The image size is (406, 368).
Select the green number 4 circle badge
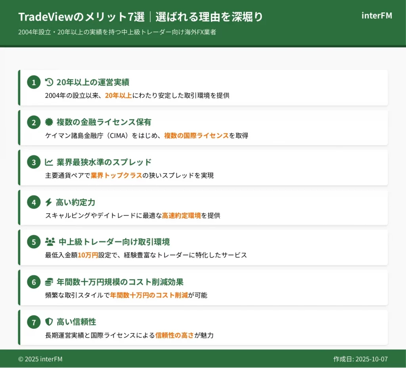pos(34,202)
